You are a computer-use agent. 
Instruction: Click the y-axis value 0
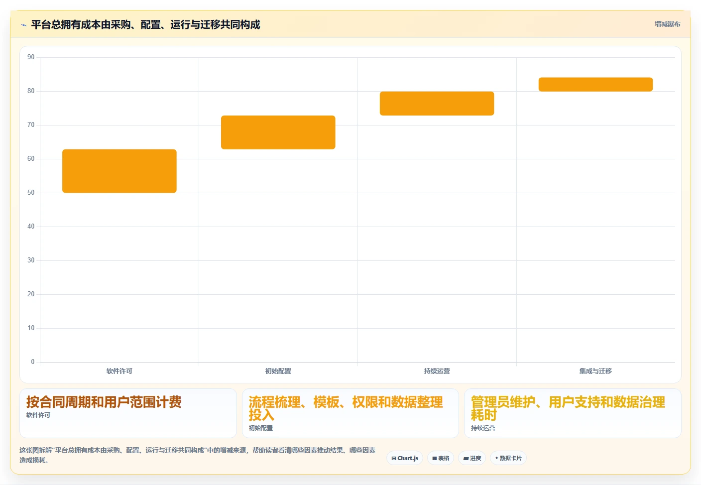click(x=33, y=362)
